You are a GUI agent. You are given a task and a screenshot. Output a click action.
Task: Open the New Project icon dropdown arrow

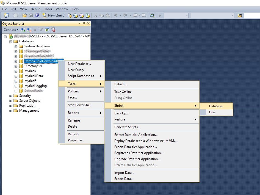tap(11, 15)
